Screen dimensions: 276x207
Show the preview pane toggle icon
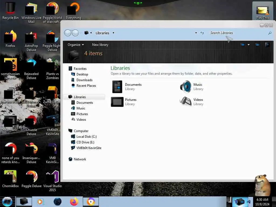click(257, 45)
